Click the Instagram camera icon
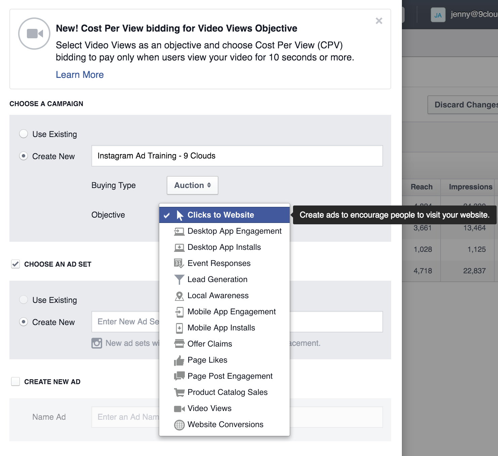Screen dimensions: 498x456 coord(97,343)
